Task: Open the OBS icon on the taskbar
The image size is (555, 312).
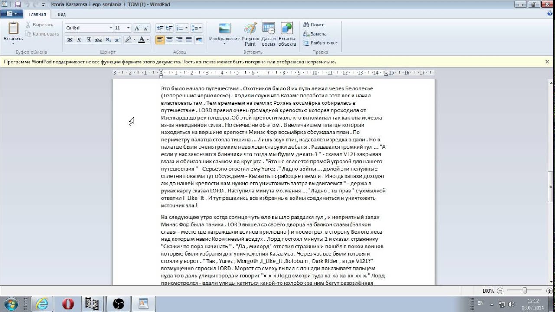Action: coord(118,304)
